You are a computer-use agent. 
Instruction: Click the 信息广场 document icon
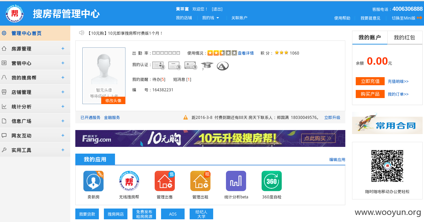click(4, 121)
